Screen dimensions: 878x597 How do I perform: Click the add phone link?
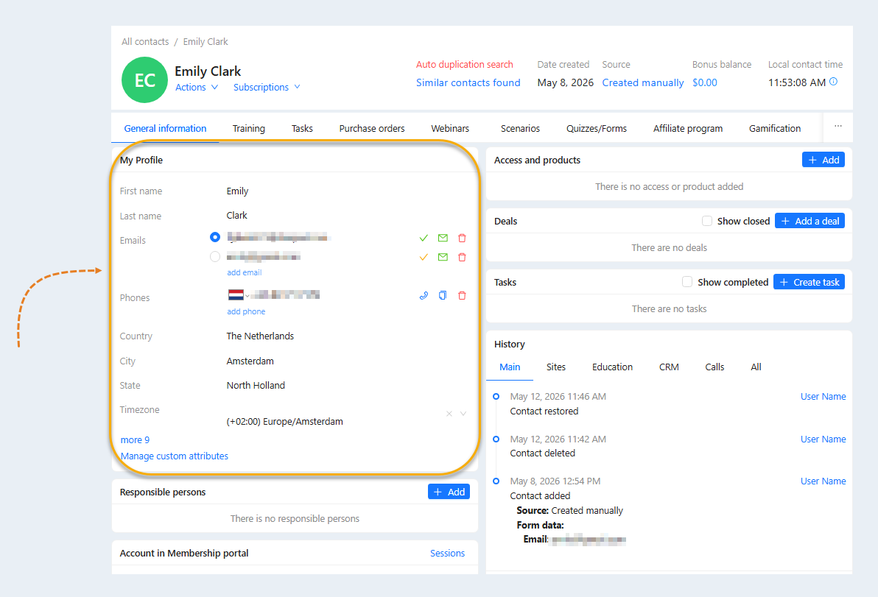tap(246, 311)
